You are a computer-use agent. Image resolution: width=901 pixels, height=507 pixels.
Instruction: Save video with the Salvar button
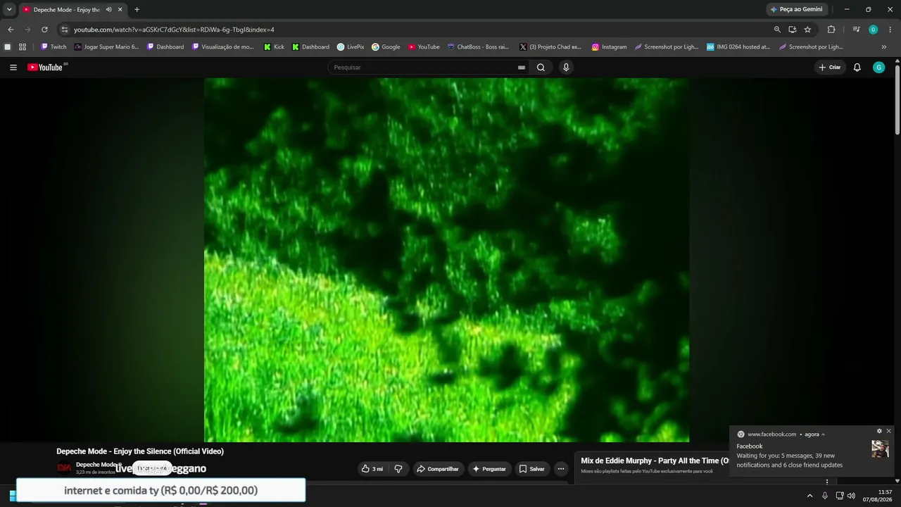pos(531,469)
